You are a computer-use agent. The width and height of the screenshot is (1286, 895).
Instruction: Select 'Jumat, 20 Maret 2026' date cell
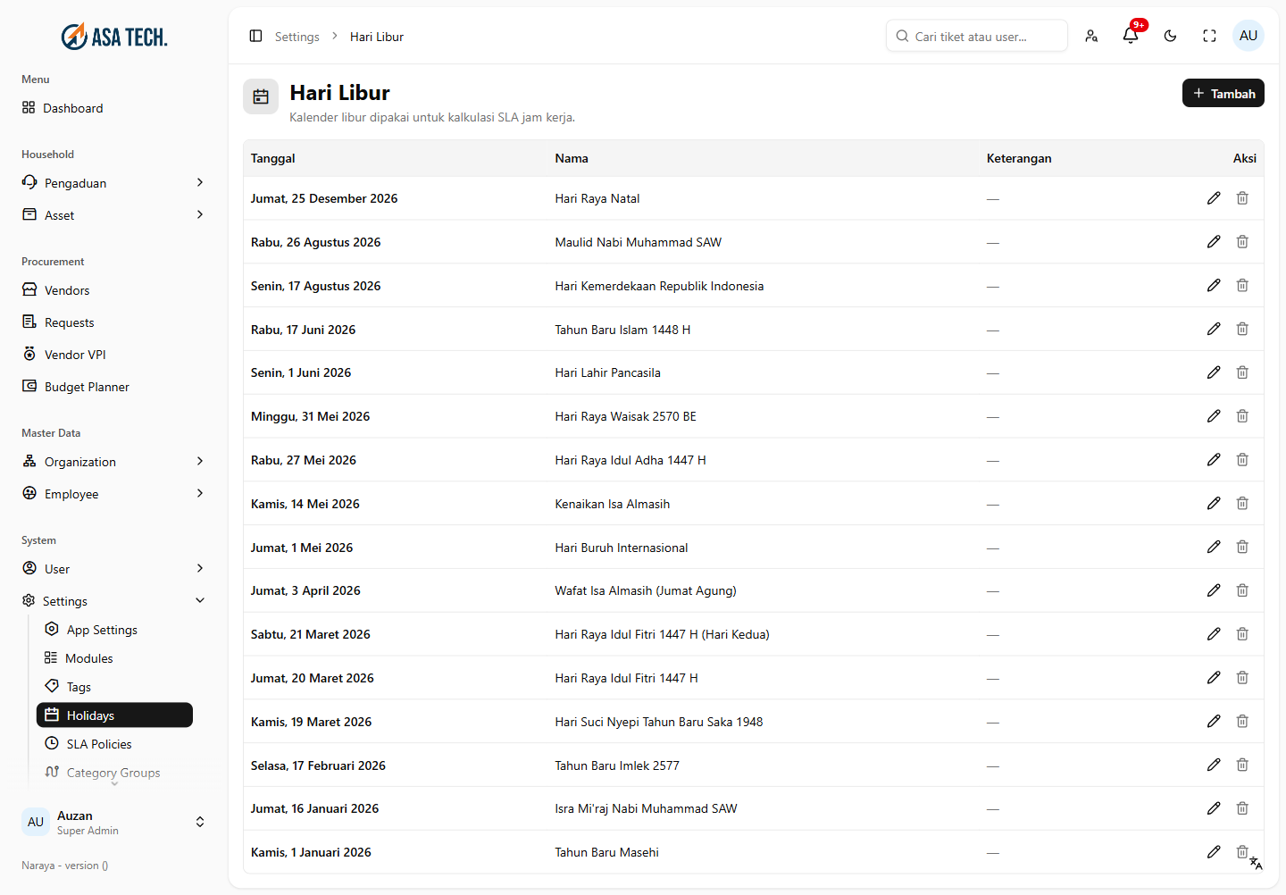313,678
